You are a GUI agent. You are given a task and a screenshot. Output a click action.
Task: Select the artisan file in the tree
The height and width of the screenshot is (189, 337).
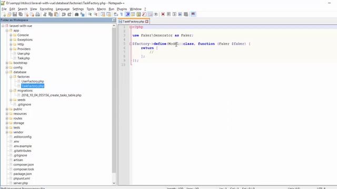(x=18, y=160)
